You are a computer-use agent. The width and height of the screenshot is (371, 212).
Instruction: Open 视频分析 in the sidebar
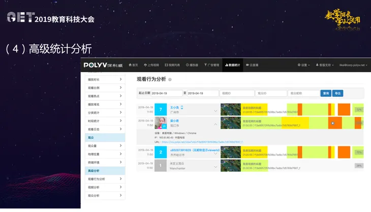[105, 187]
